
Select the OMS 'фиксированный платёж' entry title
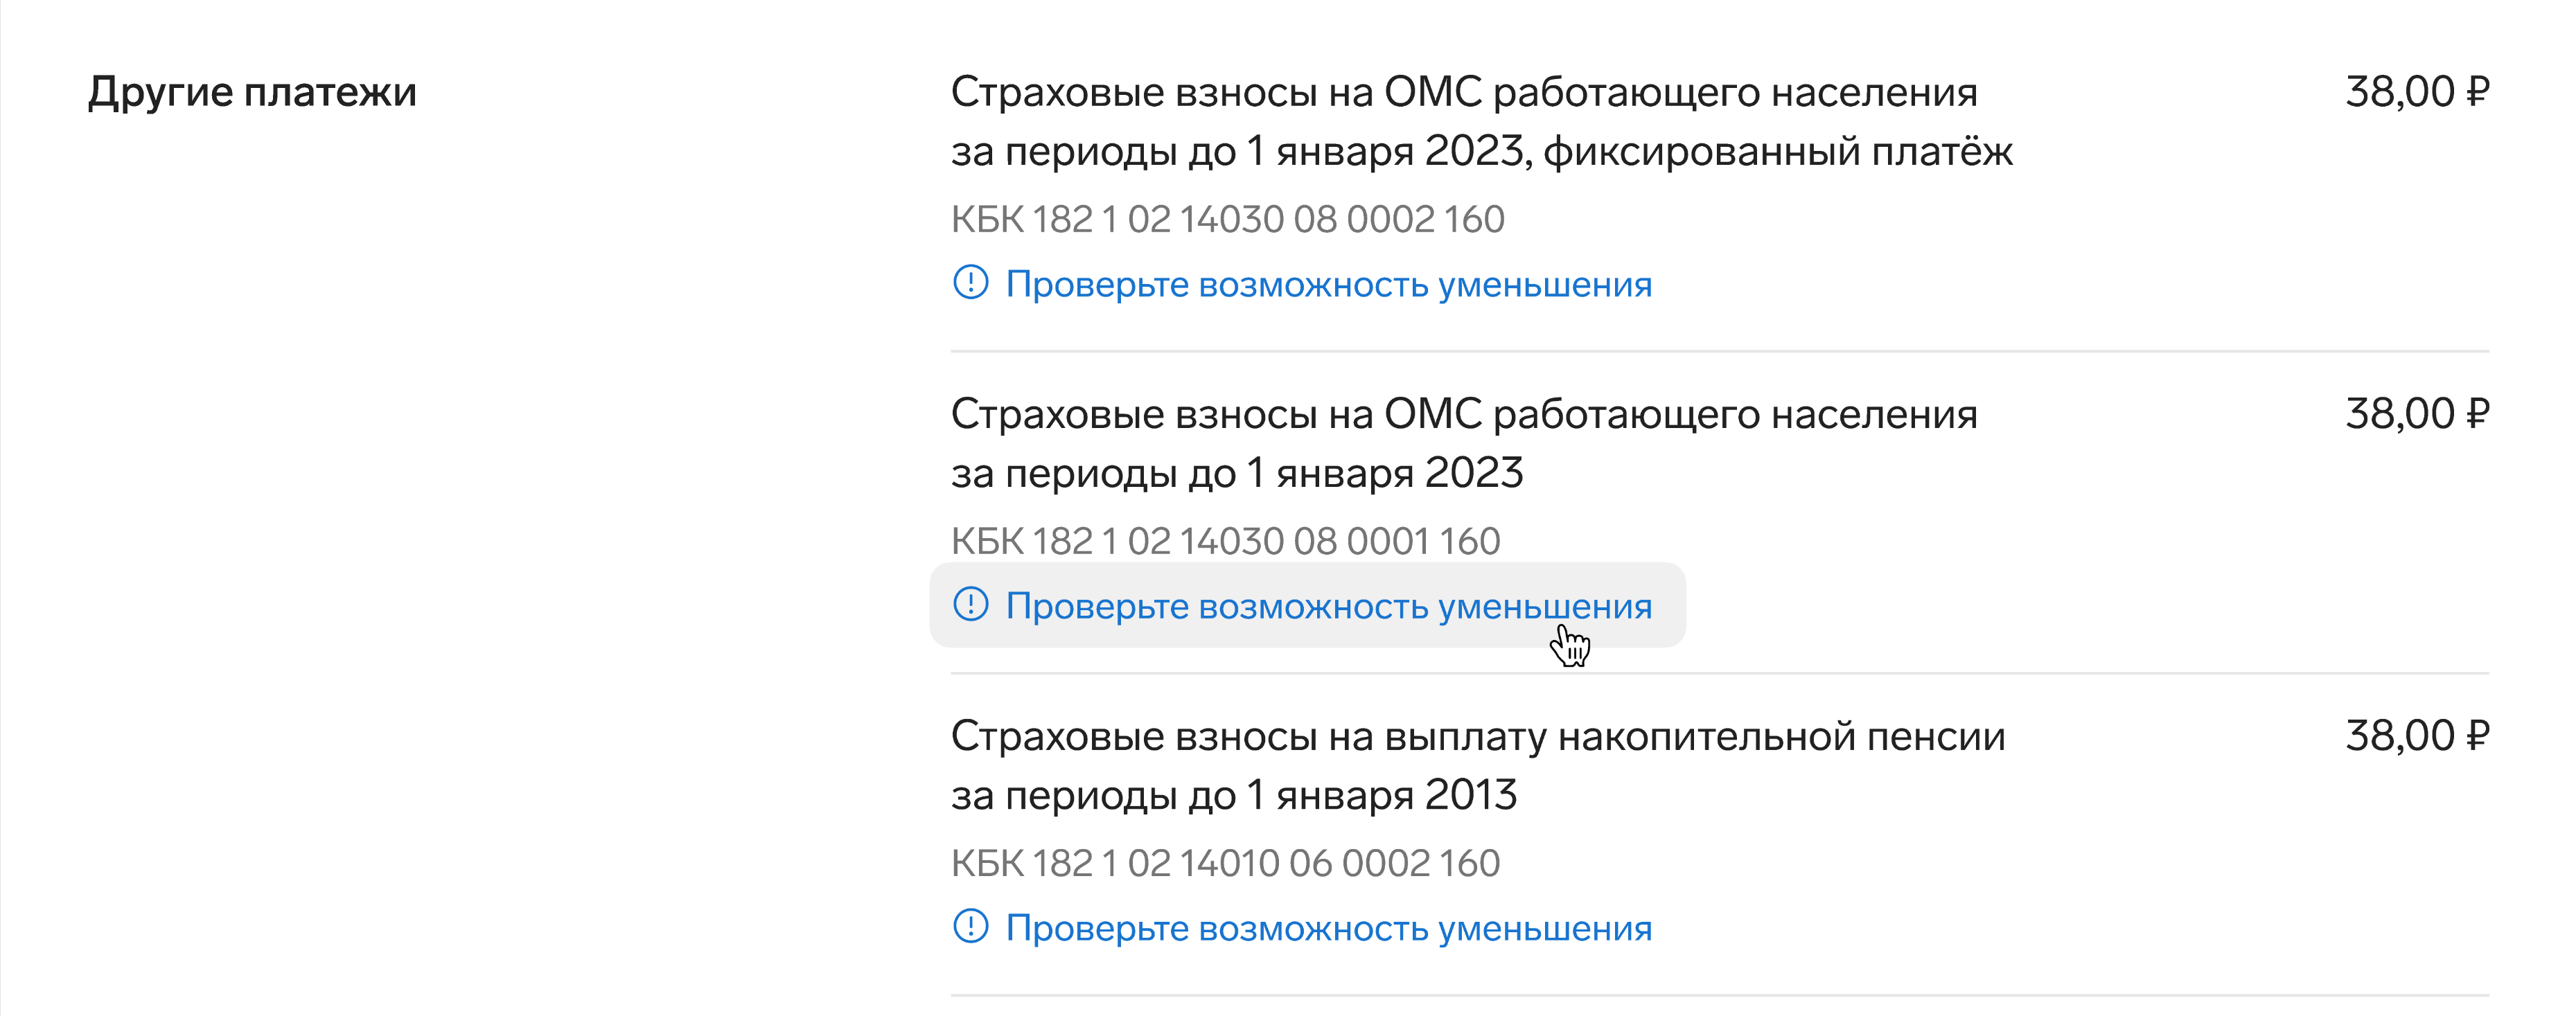point(1481,121)
